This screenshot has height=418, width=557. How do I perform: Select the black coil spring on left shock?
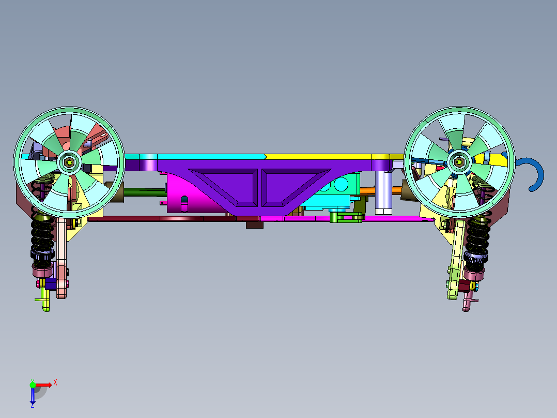coord(42,235)
